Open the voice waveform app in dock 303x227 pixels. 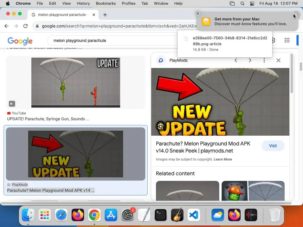(x=251, y=215)
